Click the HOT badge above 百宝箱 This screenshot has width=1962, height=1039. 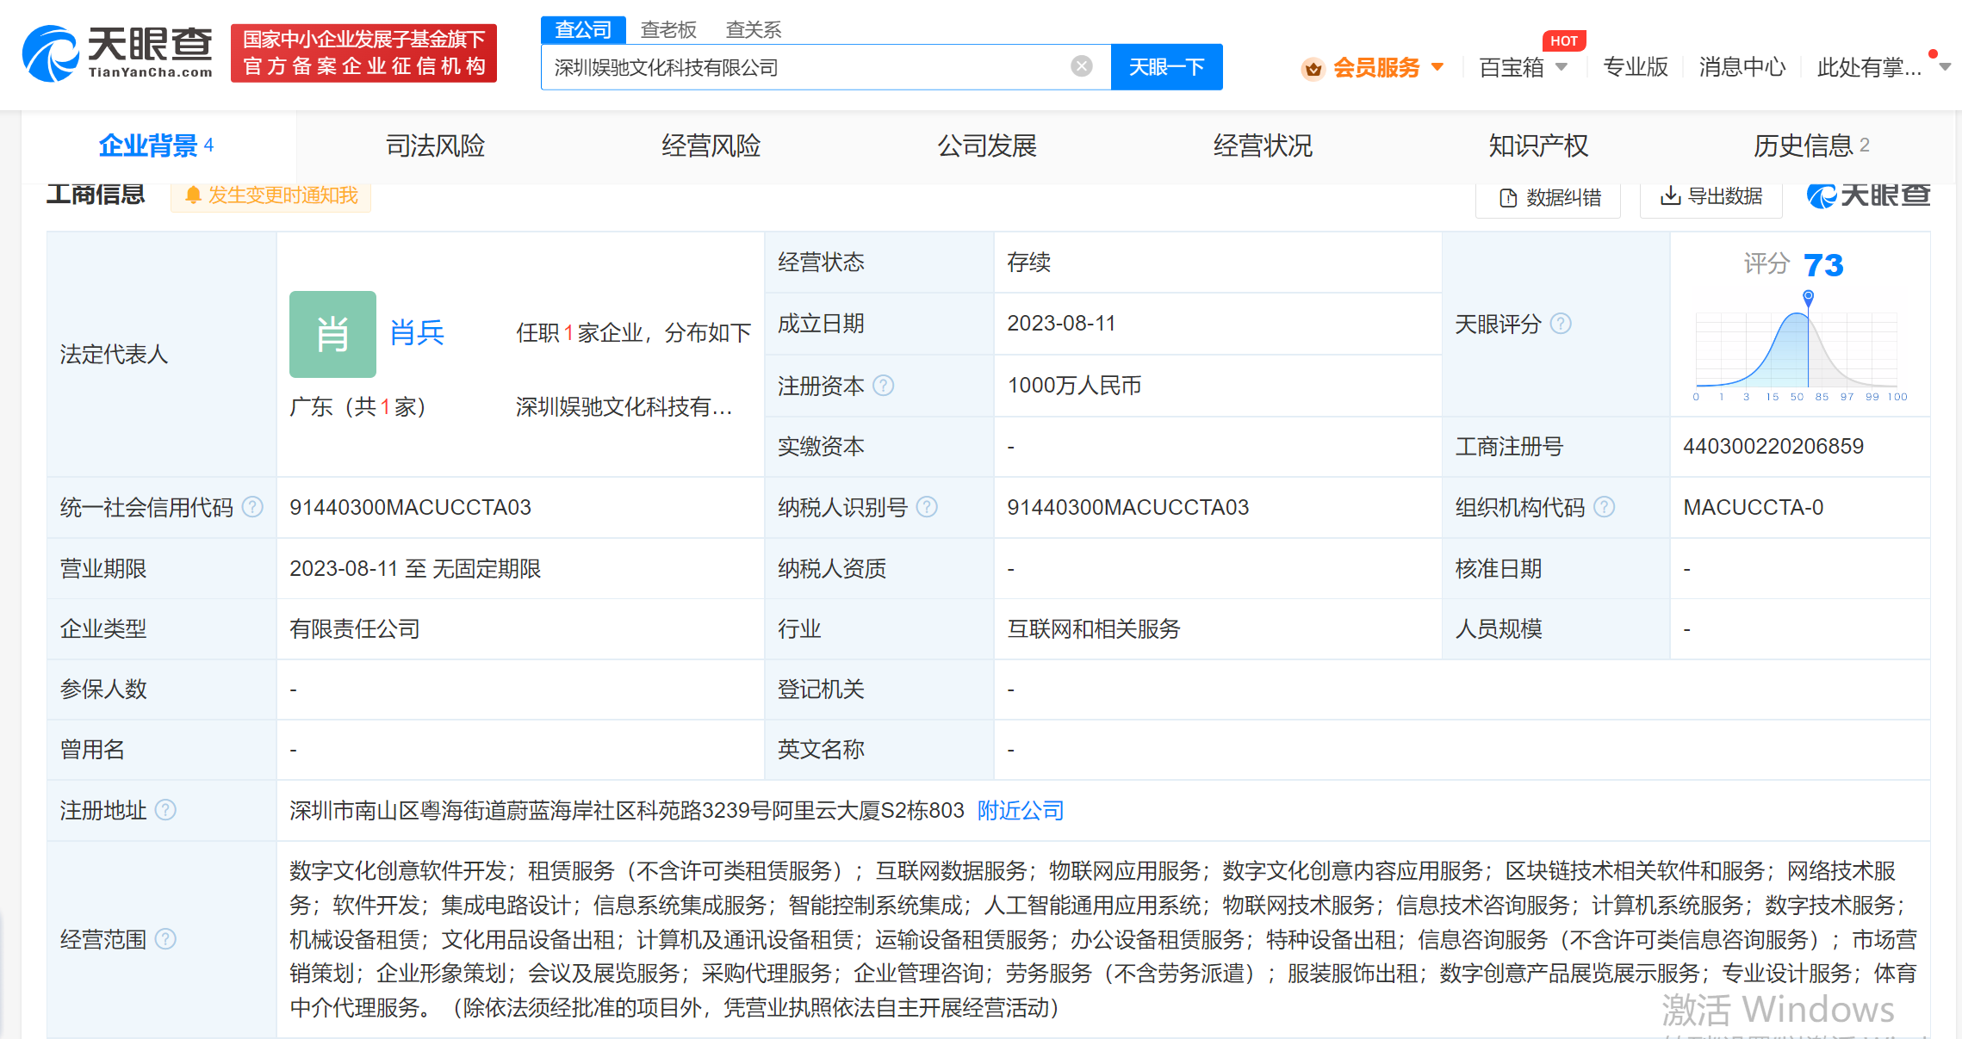(1563, 40)
